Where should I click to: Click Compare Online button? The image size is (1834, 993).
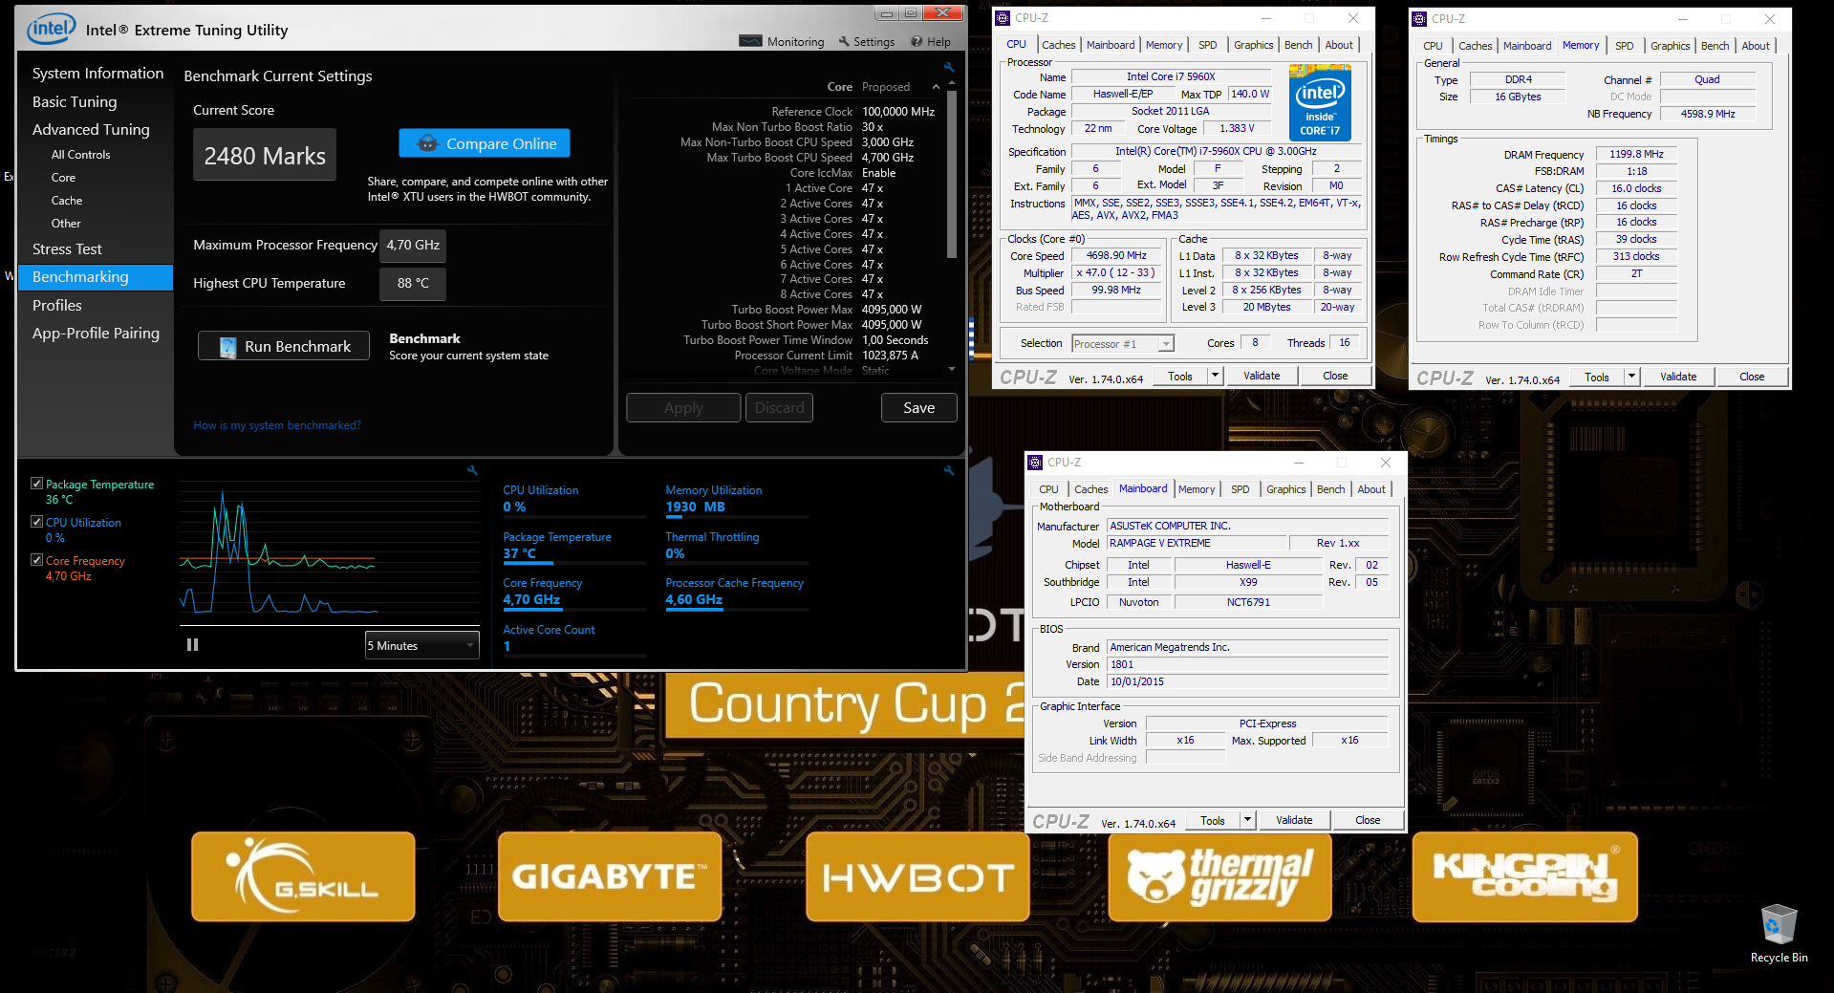coord(485,143)
